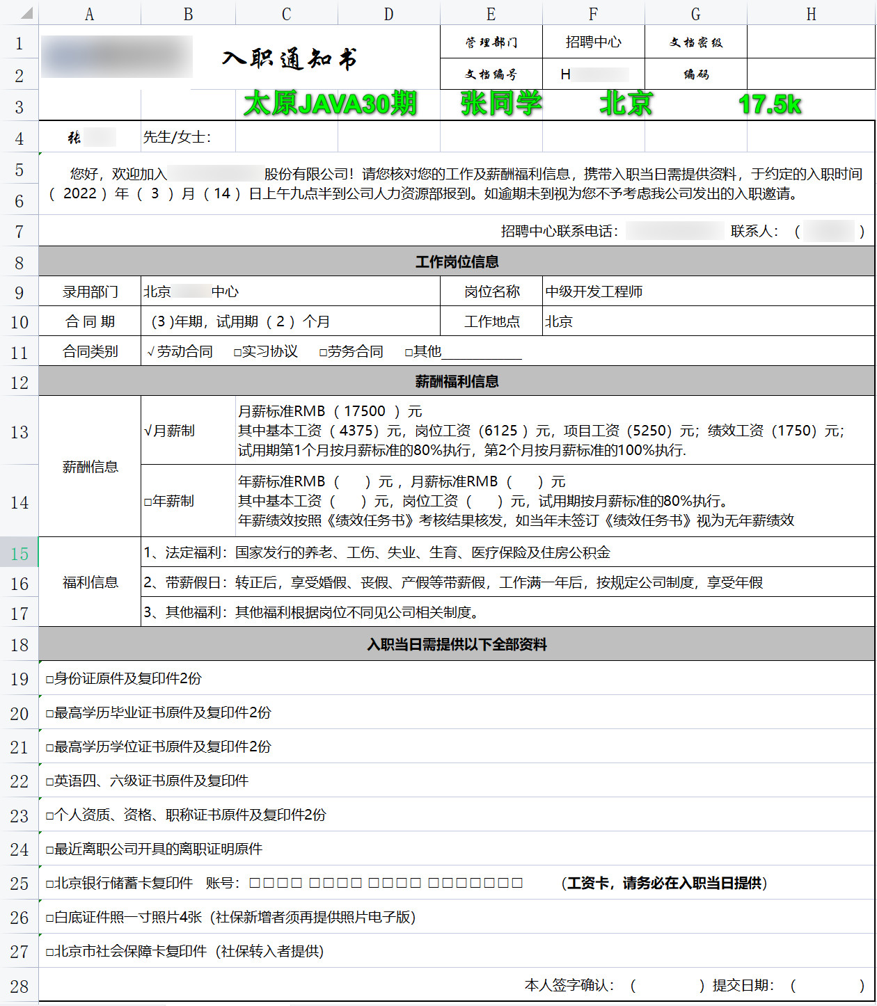The width and height of the screenshot is (877, 1006).
Task: Select row 15 header
Action: tap(19, 554)
